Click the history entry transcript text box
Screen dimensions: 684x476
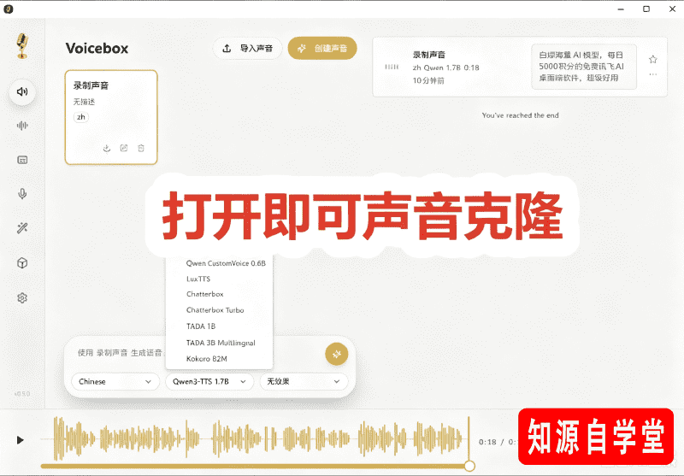(584, 67)
